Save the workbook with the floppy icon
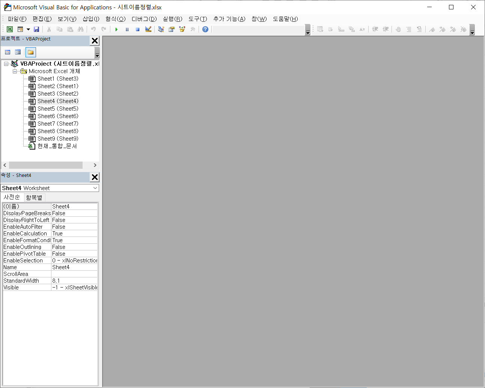 click(36, 29)
